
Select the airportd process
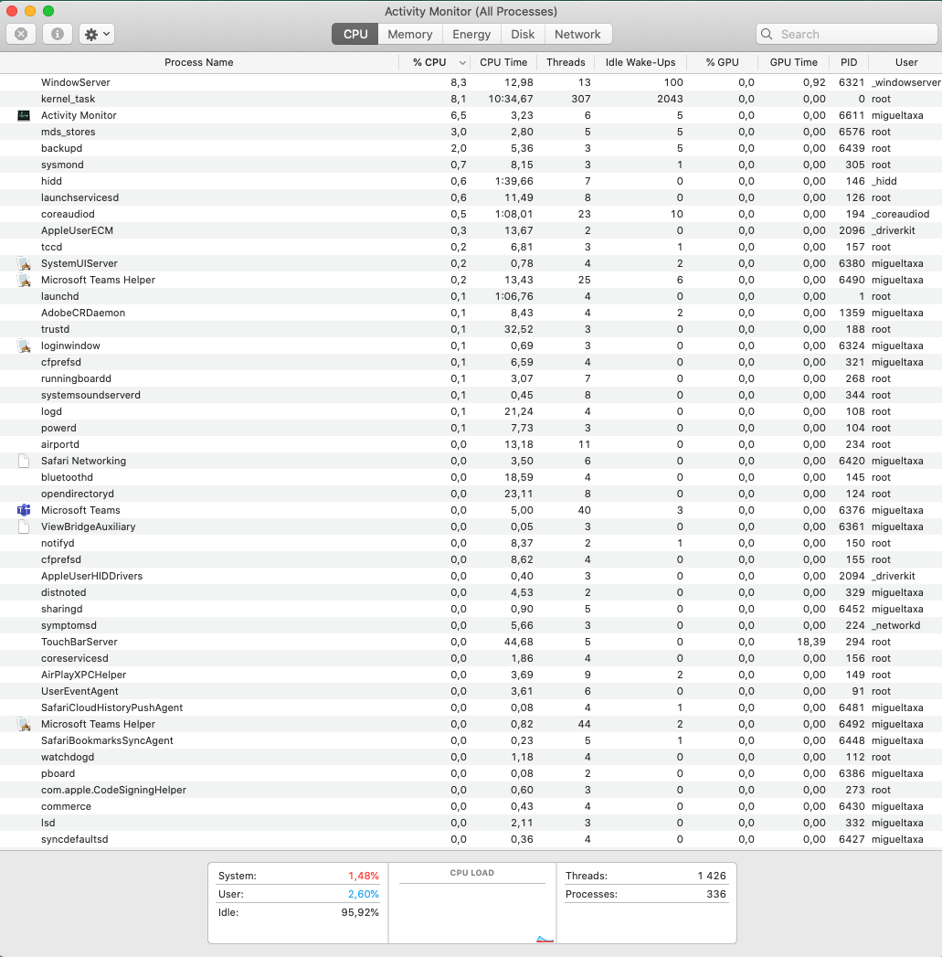pos(471,445)
